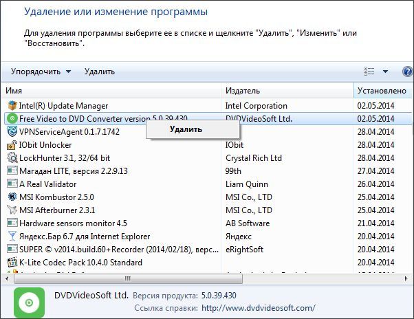Click the Crystal Rich Ltd publisher cell
414x319 pixels.
coord(254,158)
